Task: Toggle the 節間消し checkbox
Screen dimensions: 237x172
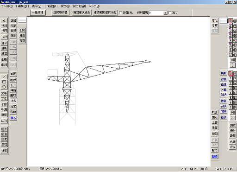Action: point(120,13)
